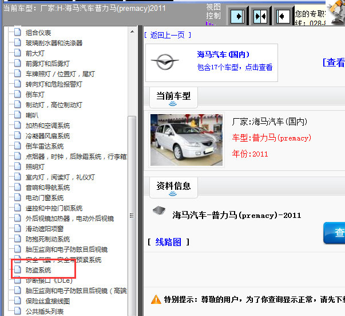Viewport: 345px width, 316px height.
Task: Click 厂家:海马汽车(国内) text
Action: point(269,122)
